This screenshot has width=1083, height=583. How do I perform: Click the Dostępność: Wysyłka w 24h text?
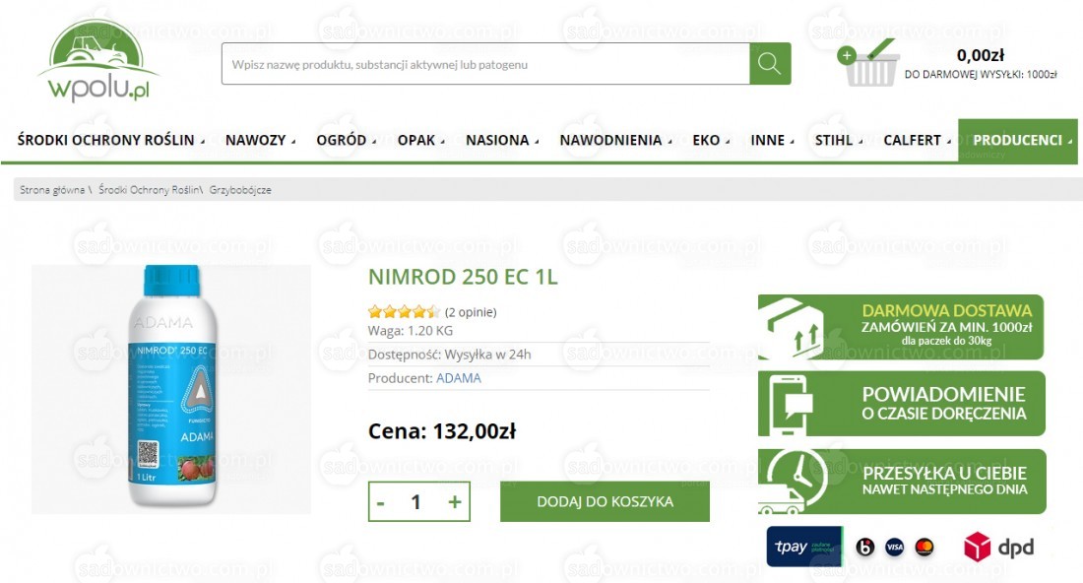pyautogui.click(x=450, y=355)
